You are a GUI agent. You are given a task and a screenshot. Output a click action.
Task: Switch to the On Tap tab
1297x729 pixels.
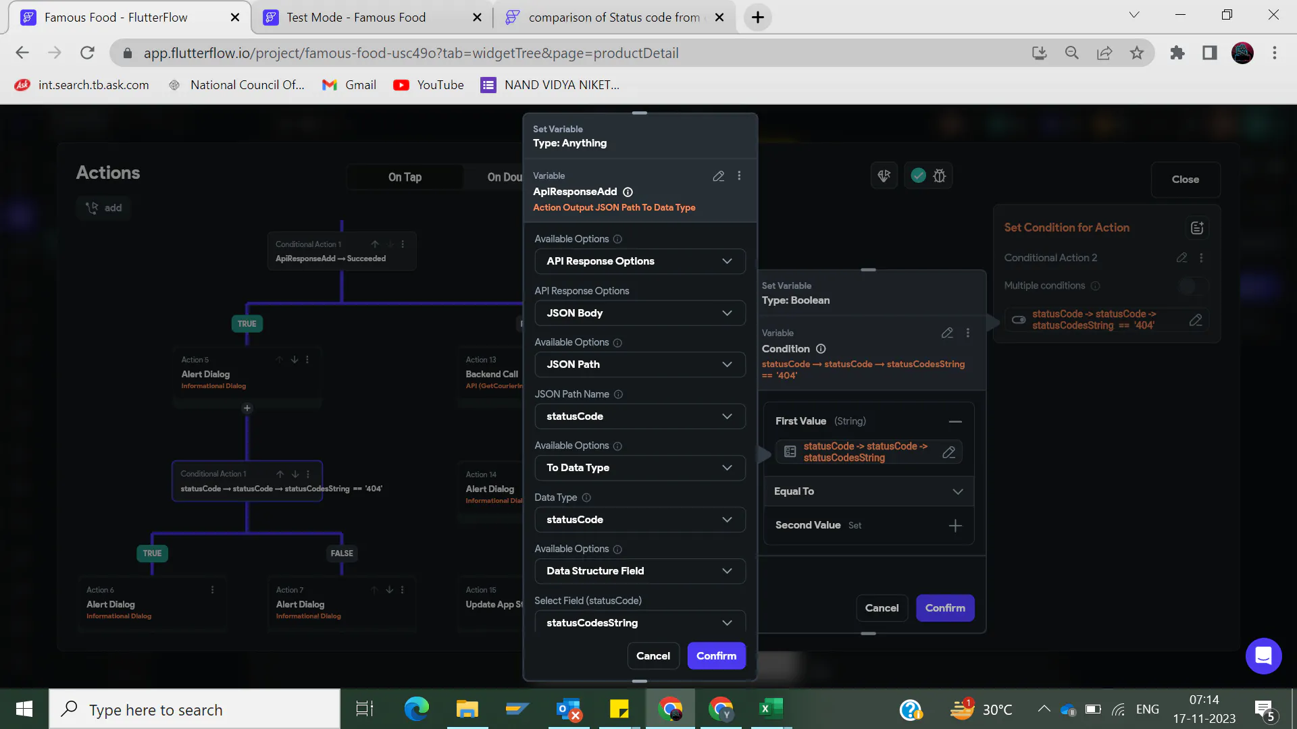coord(405,178)
